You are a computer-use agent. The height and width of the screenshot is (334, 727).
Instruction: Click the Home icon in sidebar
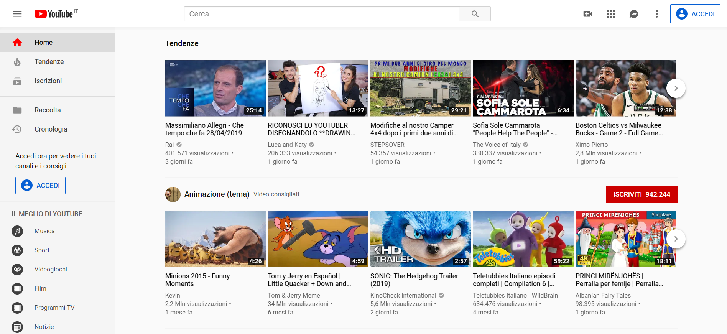(x=17, y=43)
